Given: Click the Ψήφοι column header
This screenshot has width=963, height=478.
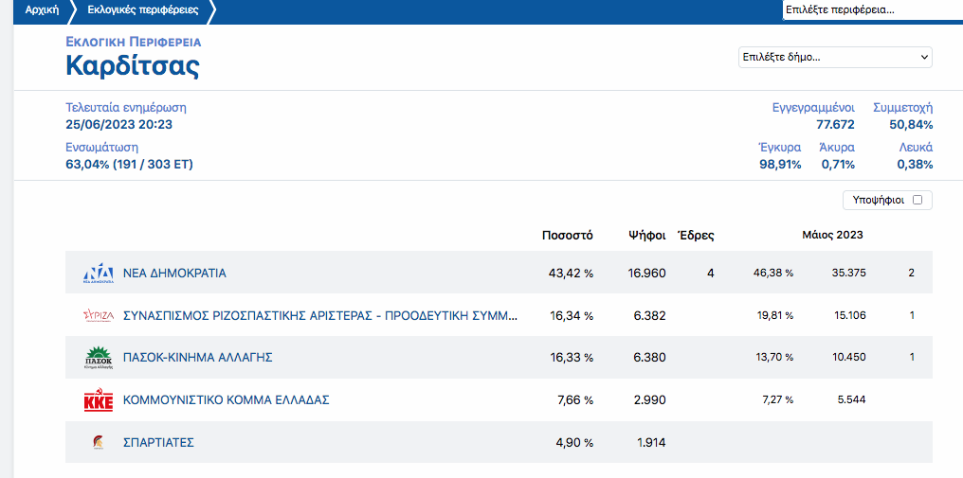Looking at the screenshot, I should click(x=646, y=235).
